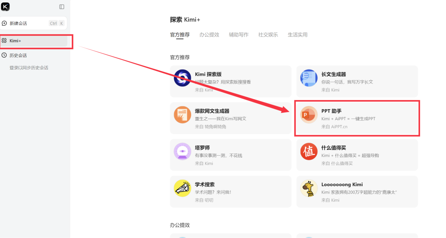Click the text Kimi + 什么值得买 = 超强导购
This screenshot has width=446, height=238.
tap(350, 156)
